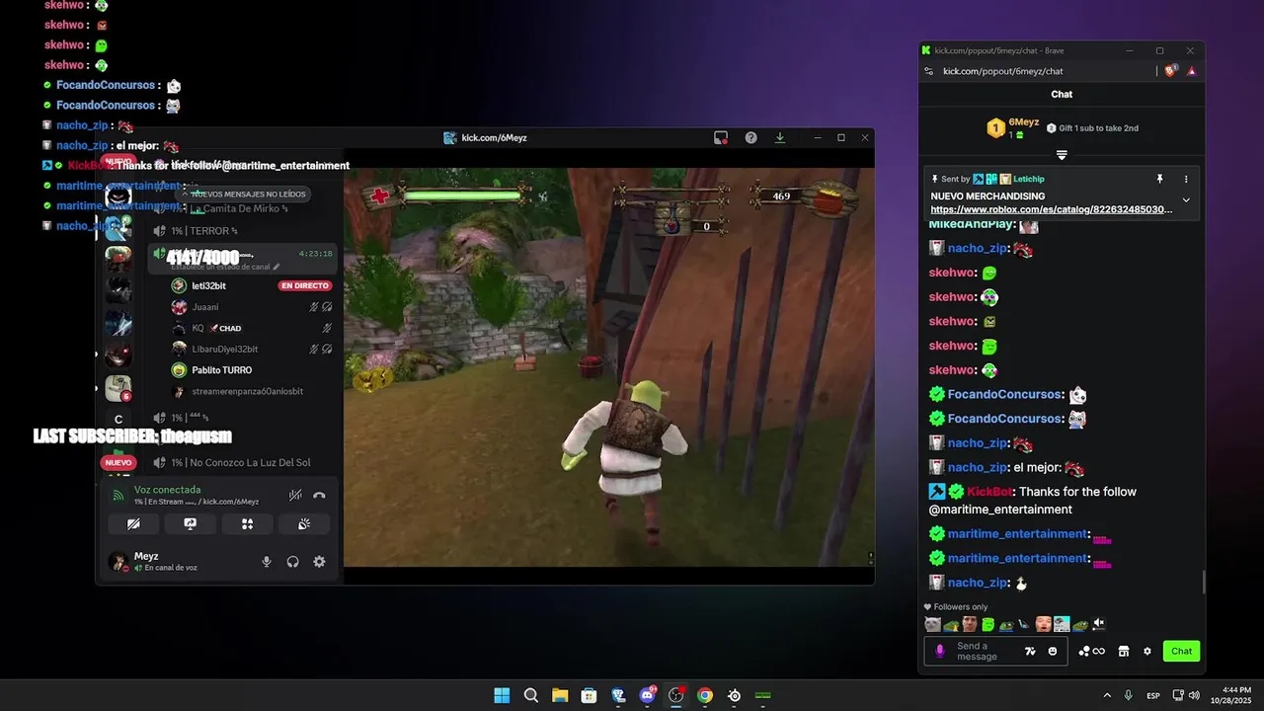Click the lower NUEVO badge in server sidebar
This screenshot has width=1264, height=711.
point(118,462)
